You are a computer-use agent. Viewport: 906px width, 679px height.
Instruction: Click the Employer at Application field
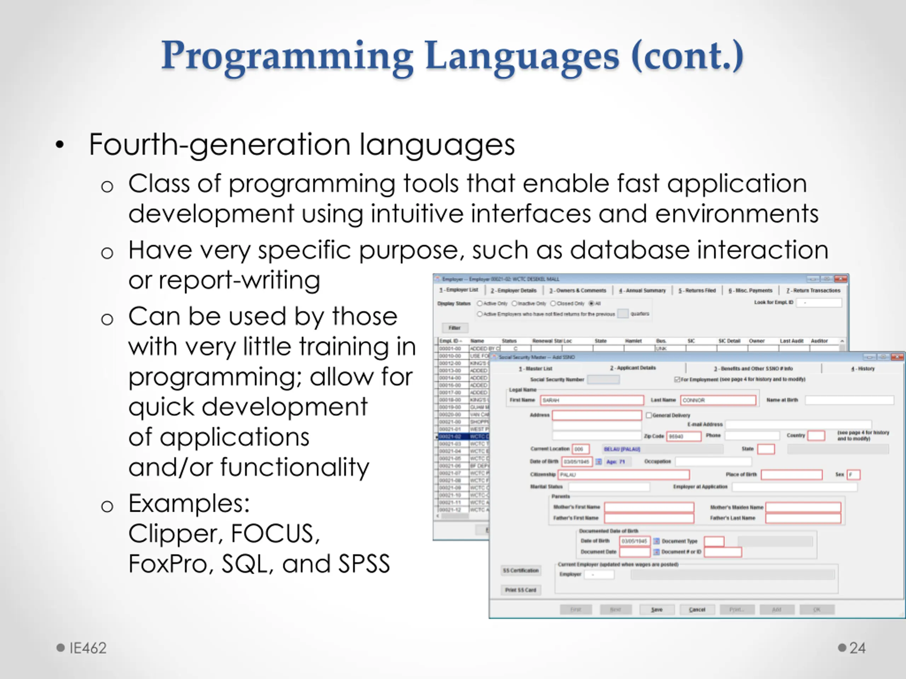tap(794, 487)
